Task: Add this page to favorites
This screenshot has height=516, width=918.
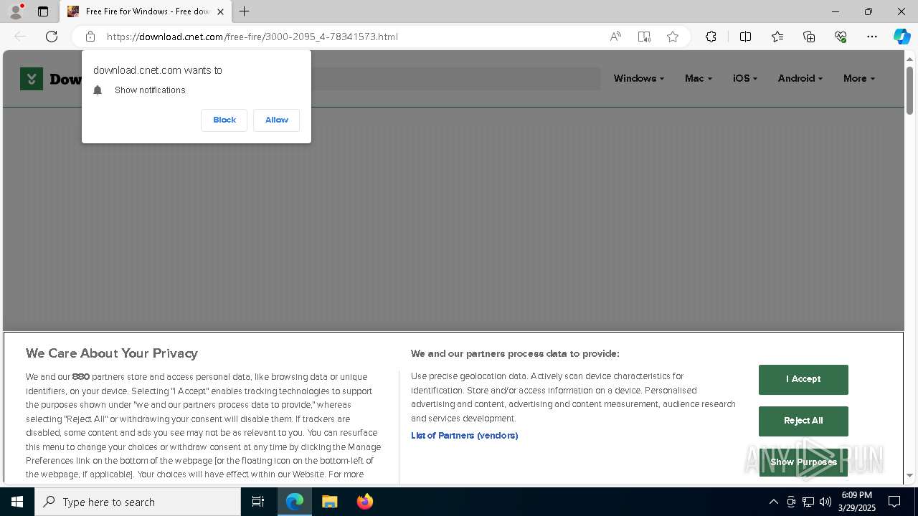Action: click(x=673, y=37)
